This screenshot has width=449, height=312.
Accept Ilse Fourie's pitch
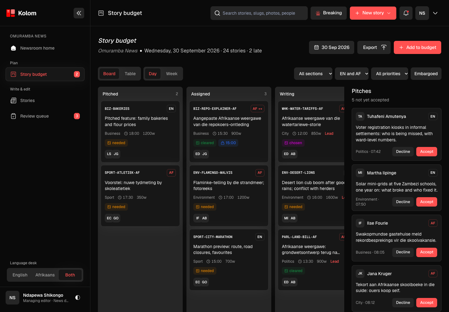(427, 252)
